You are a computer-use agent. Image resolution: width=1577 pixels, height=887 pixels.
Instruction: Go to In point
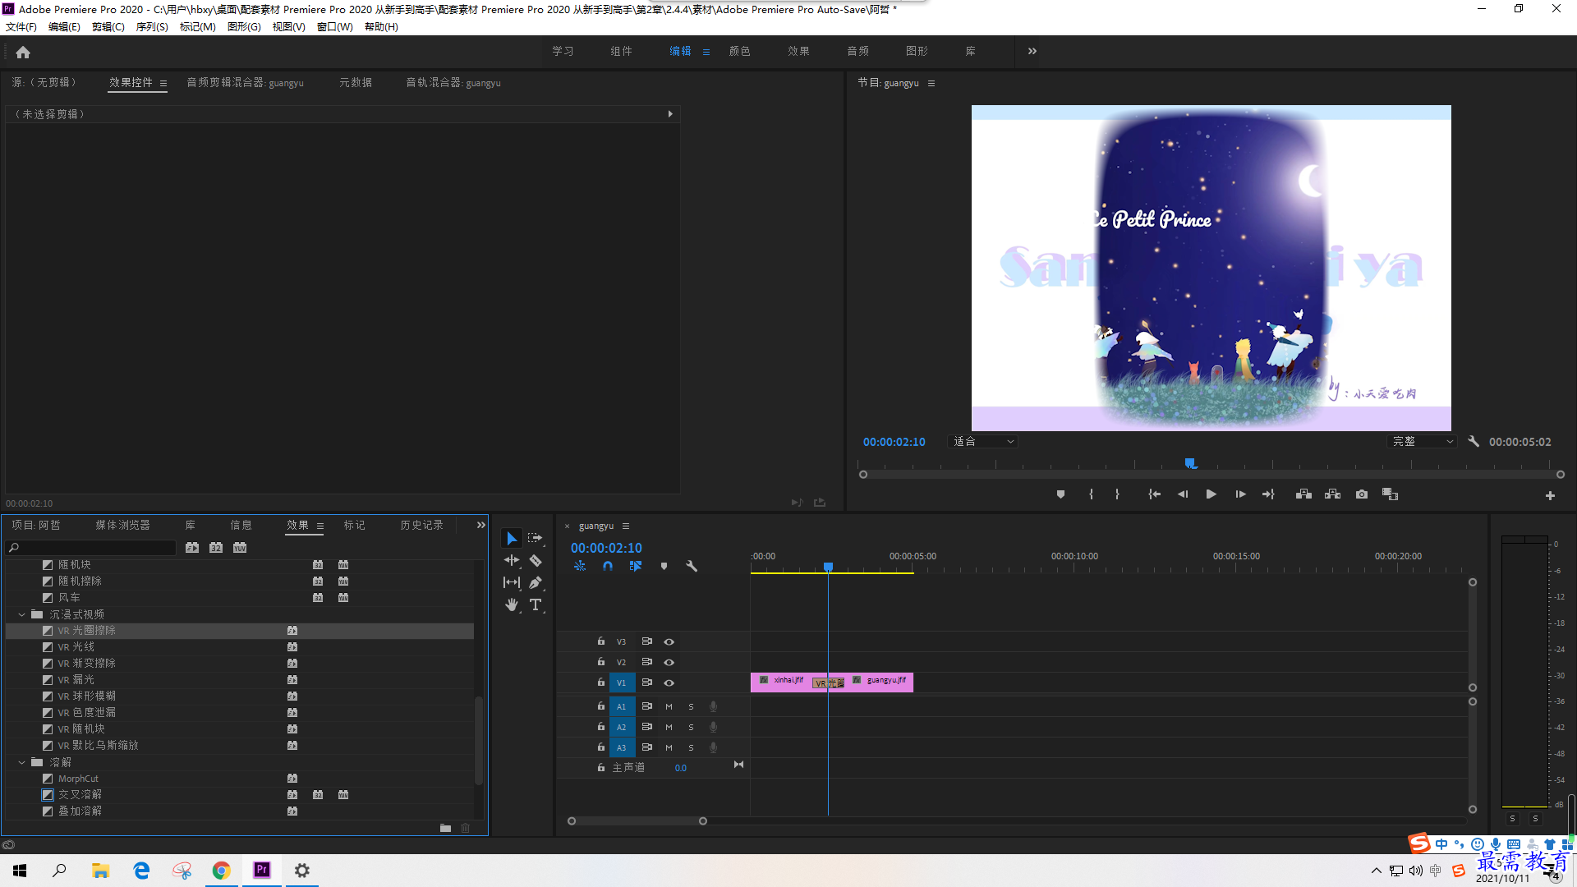(1154, 494)
